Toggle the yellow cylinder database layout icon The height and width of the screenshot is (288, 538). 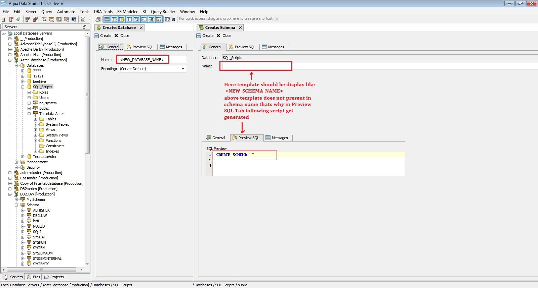coord(122,19)
